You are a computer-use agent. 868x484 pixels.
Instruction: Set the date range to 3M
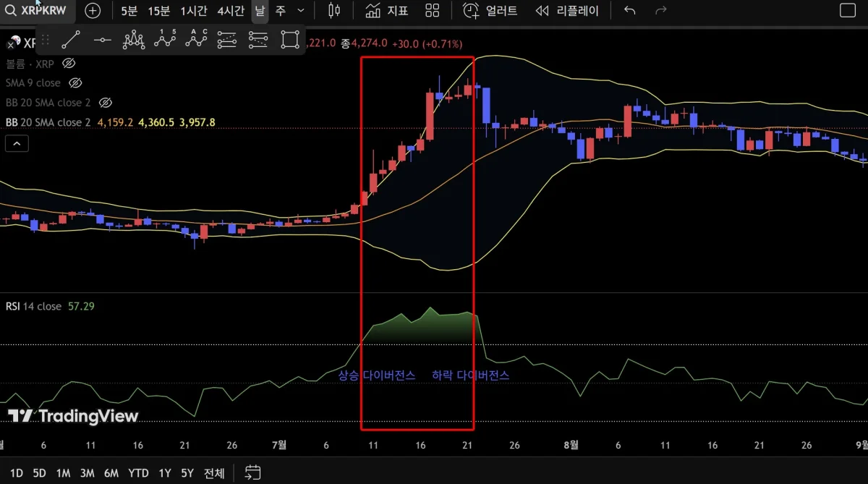(87, 473)
